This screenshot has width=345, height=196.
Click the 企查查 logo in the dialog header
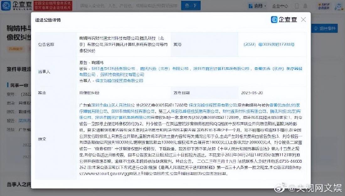(x=284, y=19)
